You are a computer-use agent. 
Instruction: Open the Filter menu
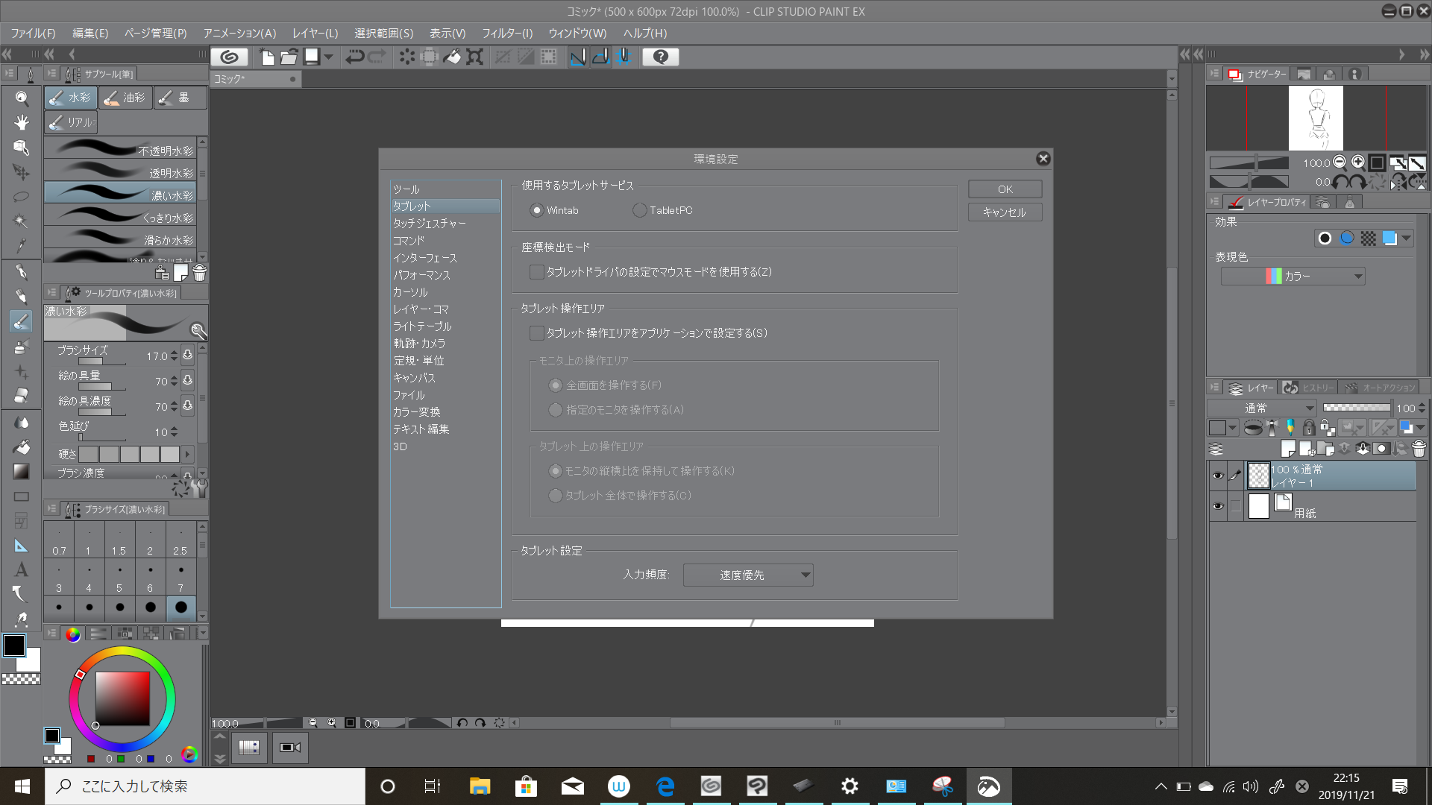506,34
